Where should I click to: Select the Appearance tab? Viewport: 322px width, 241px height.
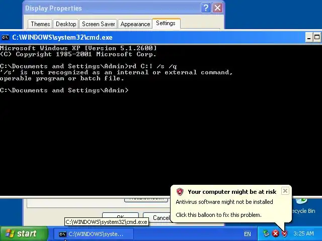click(135, 24)
